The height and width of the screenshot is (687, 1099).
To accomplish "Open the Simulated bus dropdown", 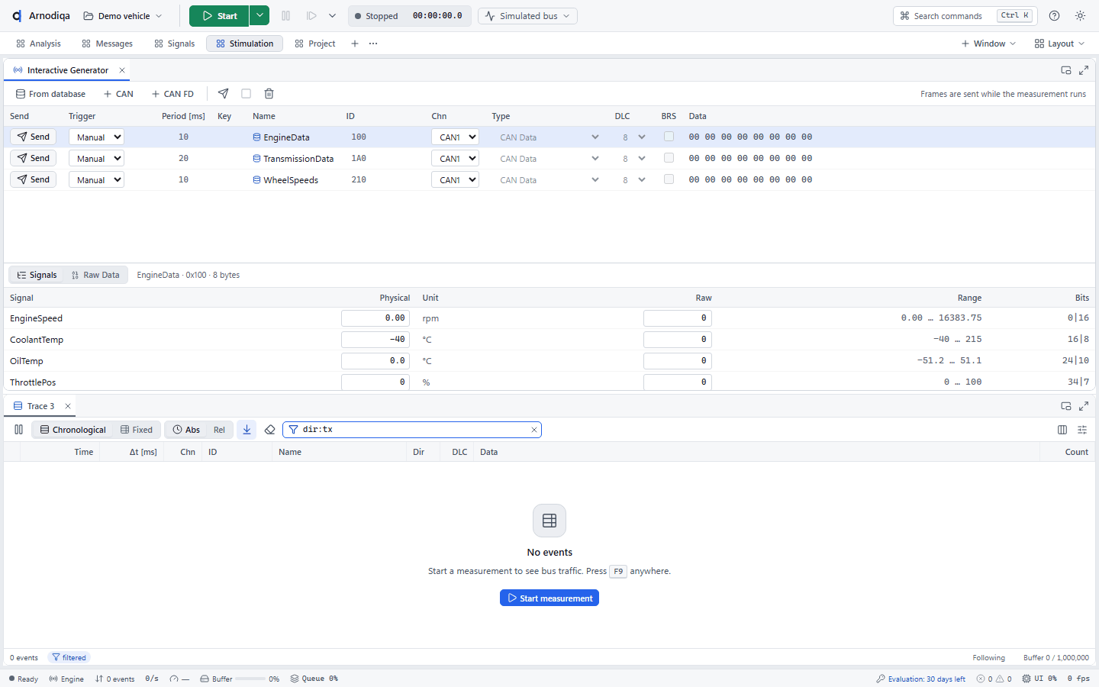I will tap(527, 16).
